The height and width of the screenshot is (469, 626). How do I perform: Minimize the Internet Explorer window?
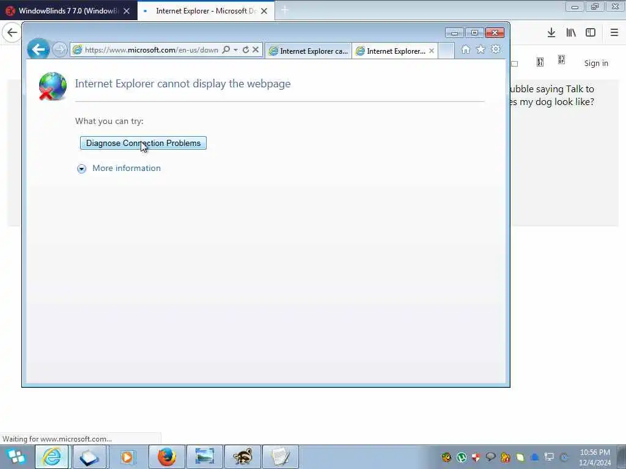coord(454,33)
